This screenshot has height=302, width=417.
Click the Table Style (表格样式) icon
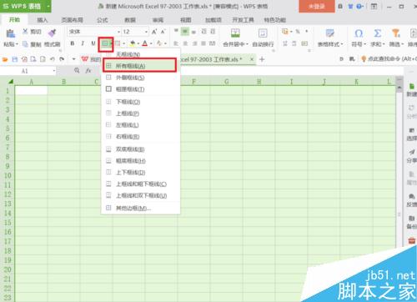point(330,33)
